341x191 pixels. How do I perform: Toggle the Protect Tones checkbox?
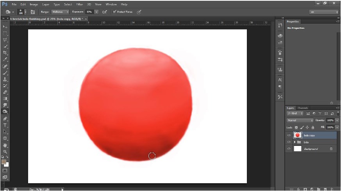click(114, 12)
